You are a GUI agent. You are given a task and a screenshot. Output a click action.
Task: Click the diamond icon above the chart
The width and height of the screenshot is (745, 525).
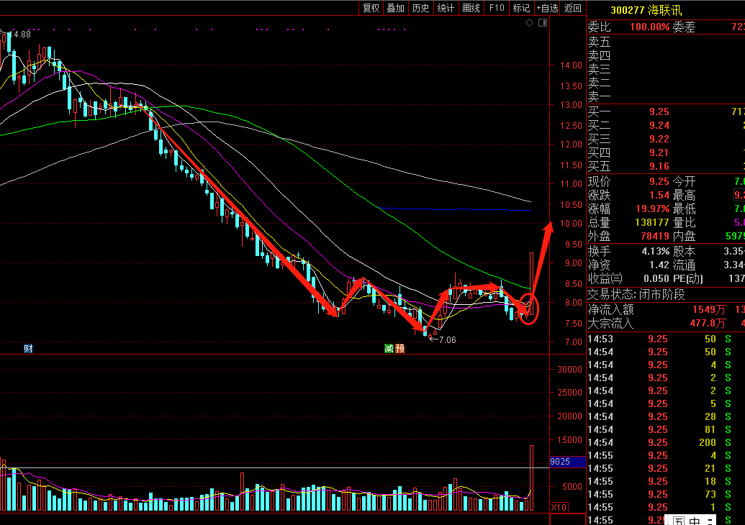(x=529, y=23)
